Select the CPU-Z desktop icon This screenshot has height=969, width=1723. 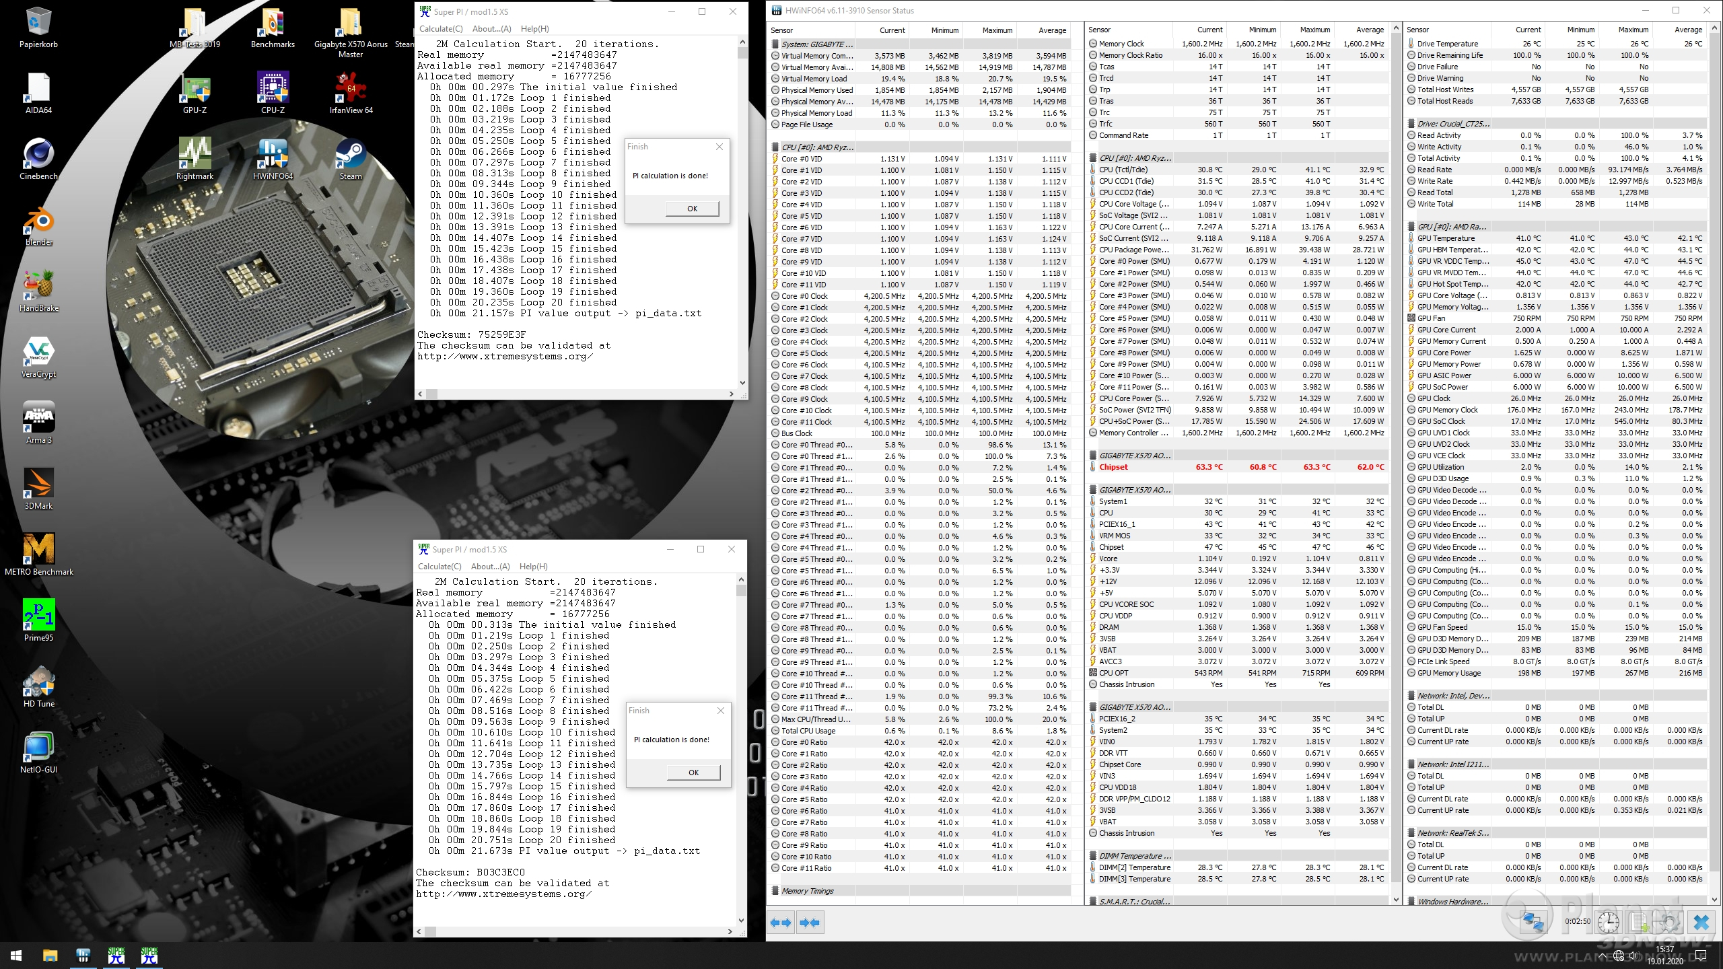coord(273,94)
